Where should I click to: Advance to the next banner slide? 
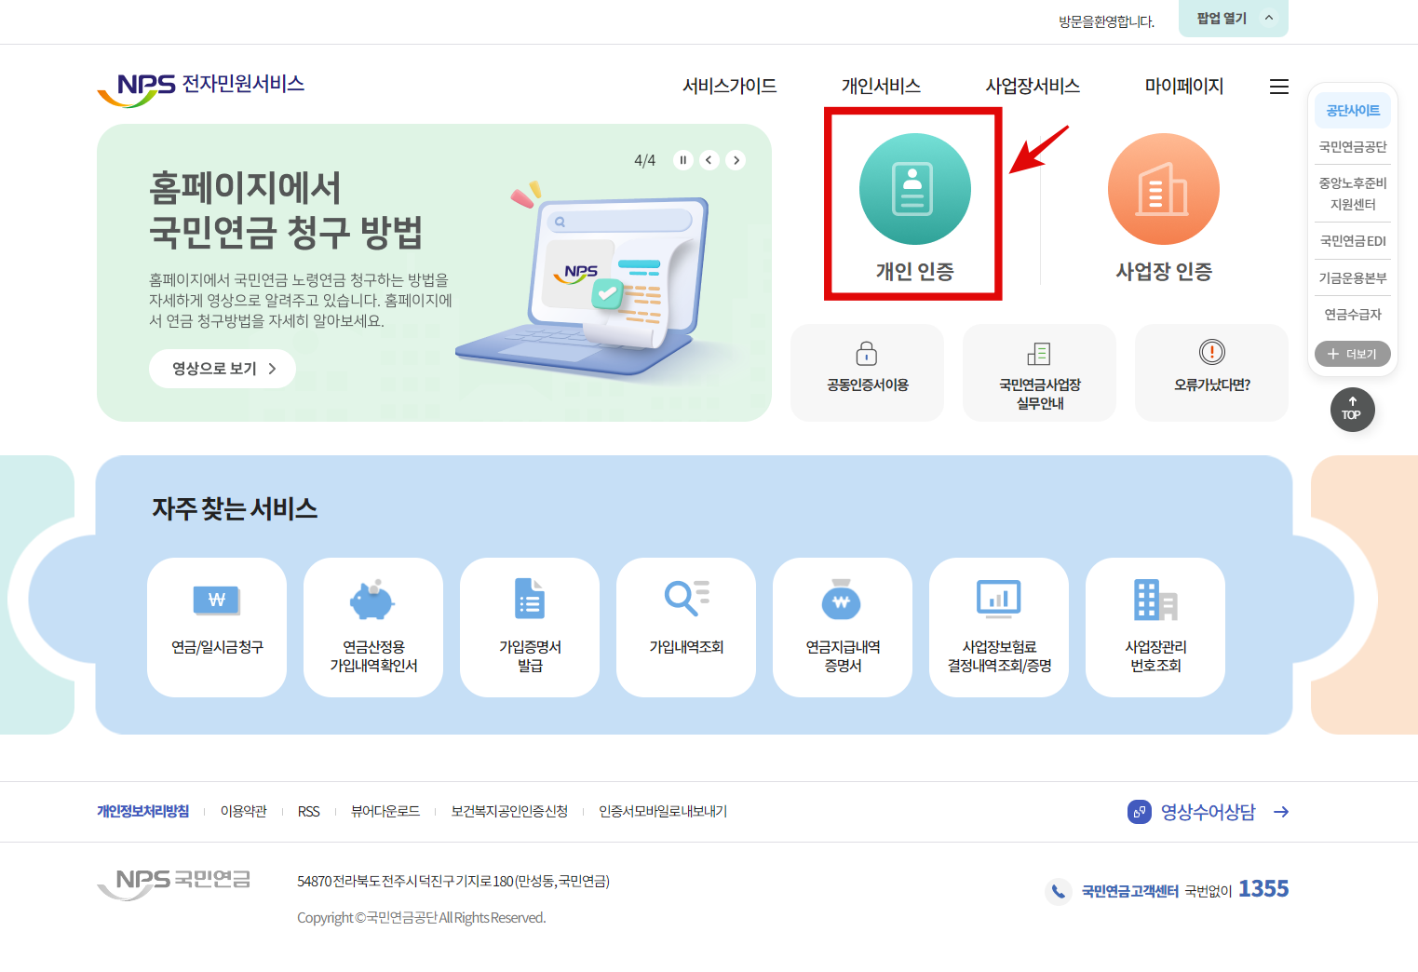[736, 159]
